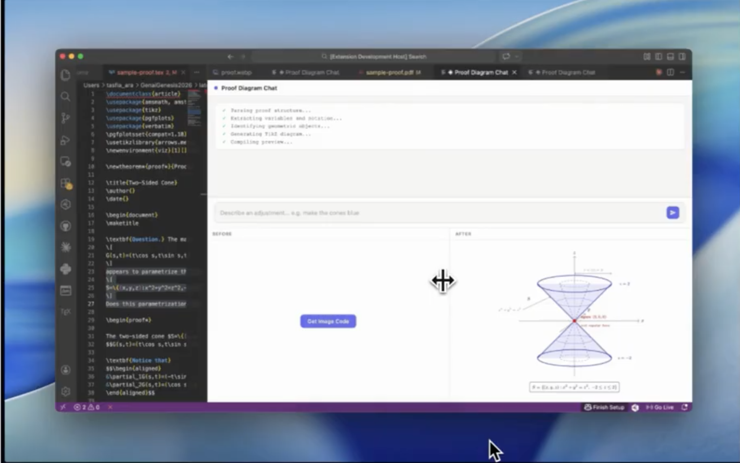
Task: Open the TeX extension panel icon
Action: click(x=65, y=312)
